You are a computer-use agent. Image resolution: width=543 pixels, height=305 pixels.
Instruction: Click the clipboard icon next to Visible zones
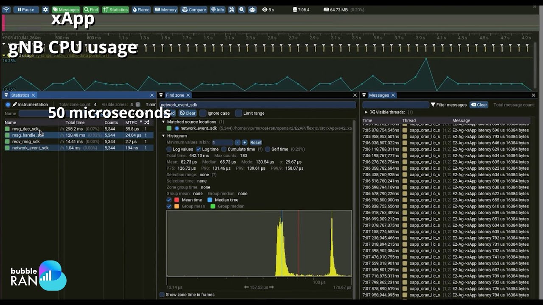coord(138,105)
